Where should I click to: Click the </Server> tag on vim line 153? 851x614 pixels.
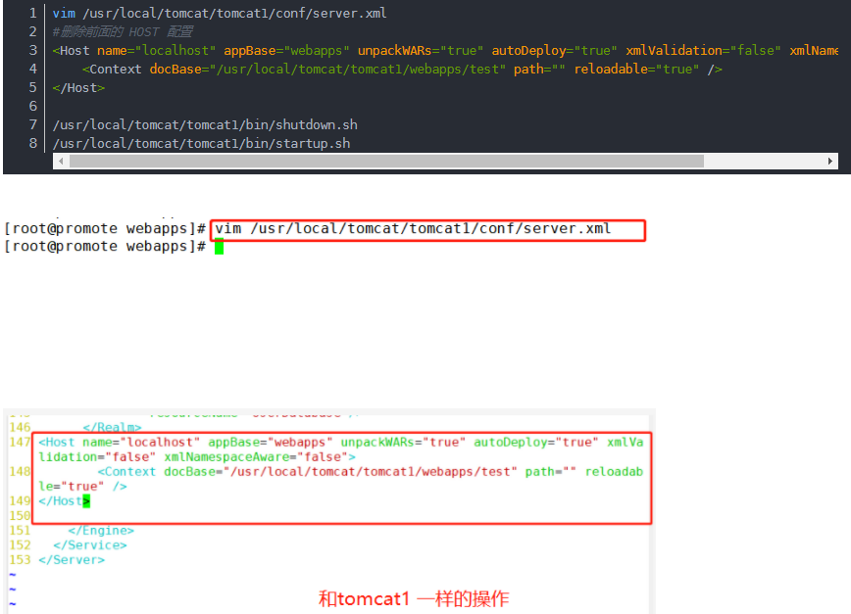coord(72,560)
